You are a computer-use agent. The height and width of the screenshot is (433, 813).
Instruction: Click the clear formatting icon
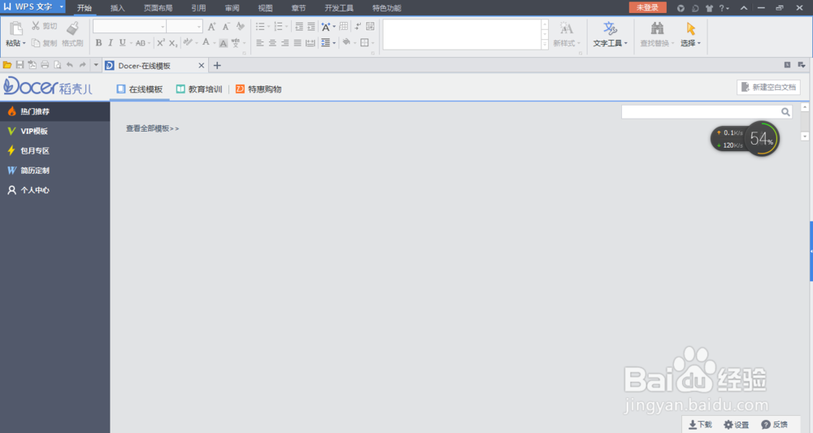tap(240, 27)
